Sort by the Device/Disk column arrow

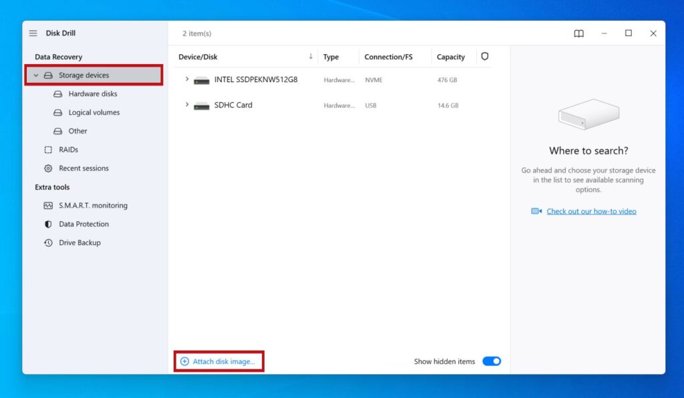[x=311, y=56]
